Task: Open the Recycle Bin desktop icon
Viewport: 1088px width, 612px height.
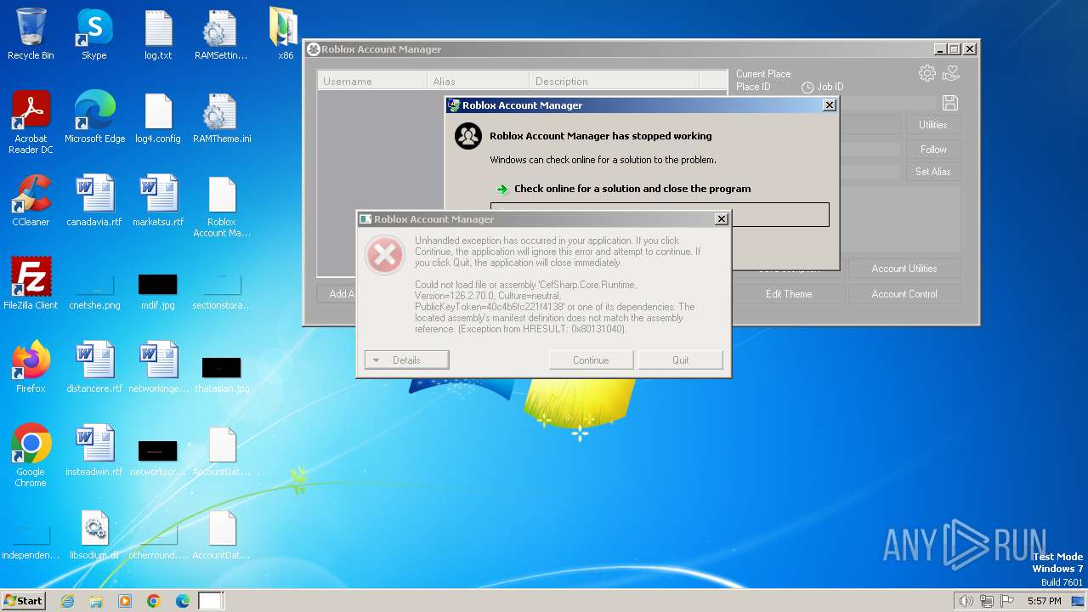Action: pyautogui.click(x=31, y=34)
